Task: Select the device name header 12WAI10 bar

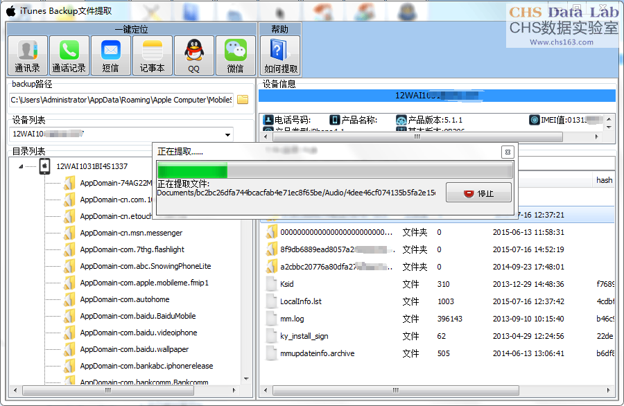Action: click(x=437, y=96)
